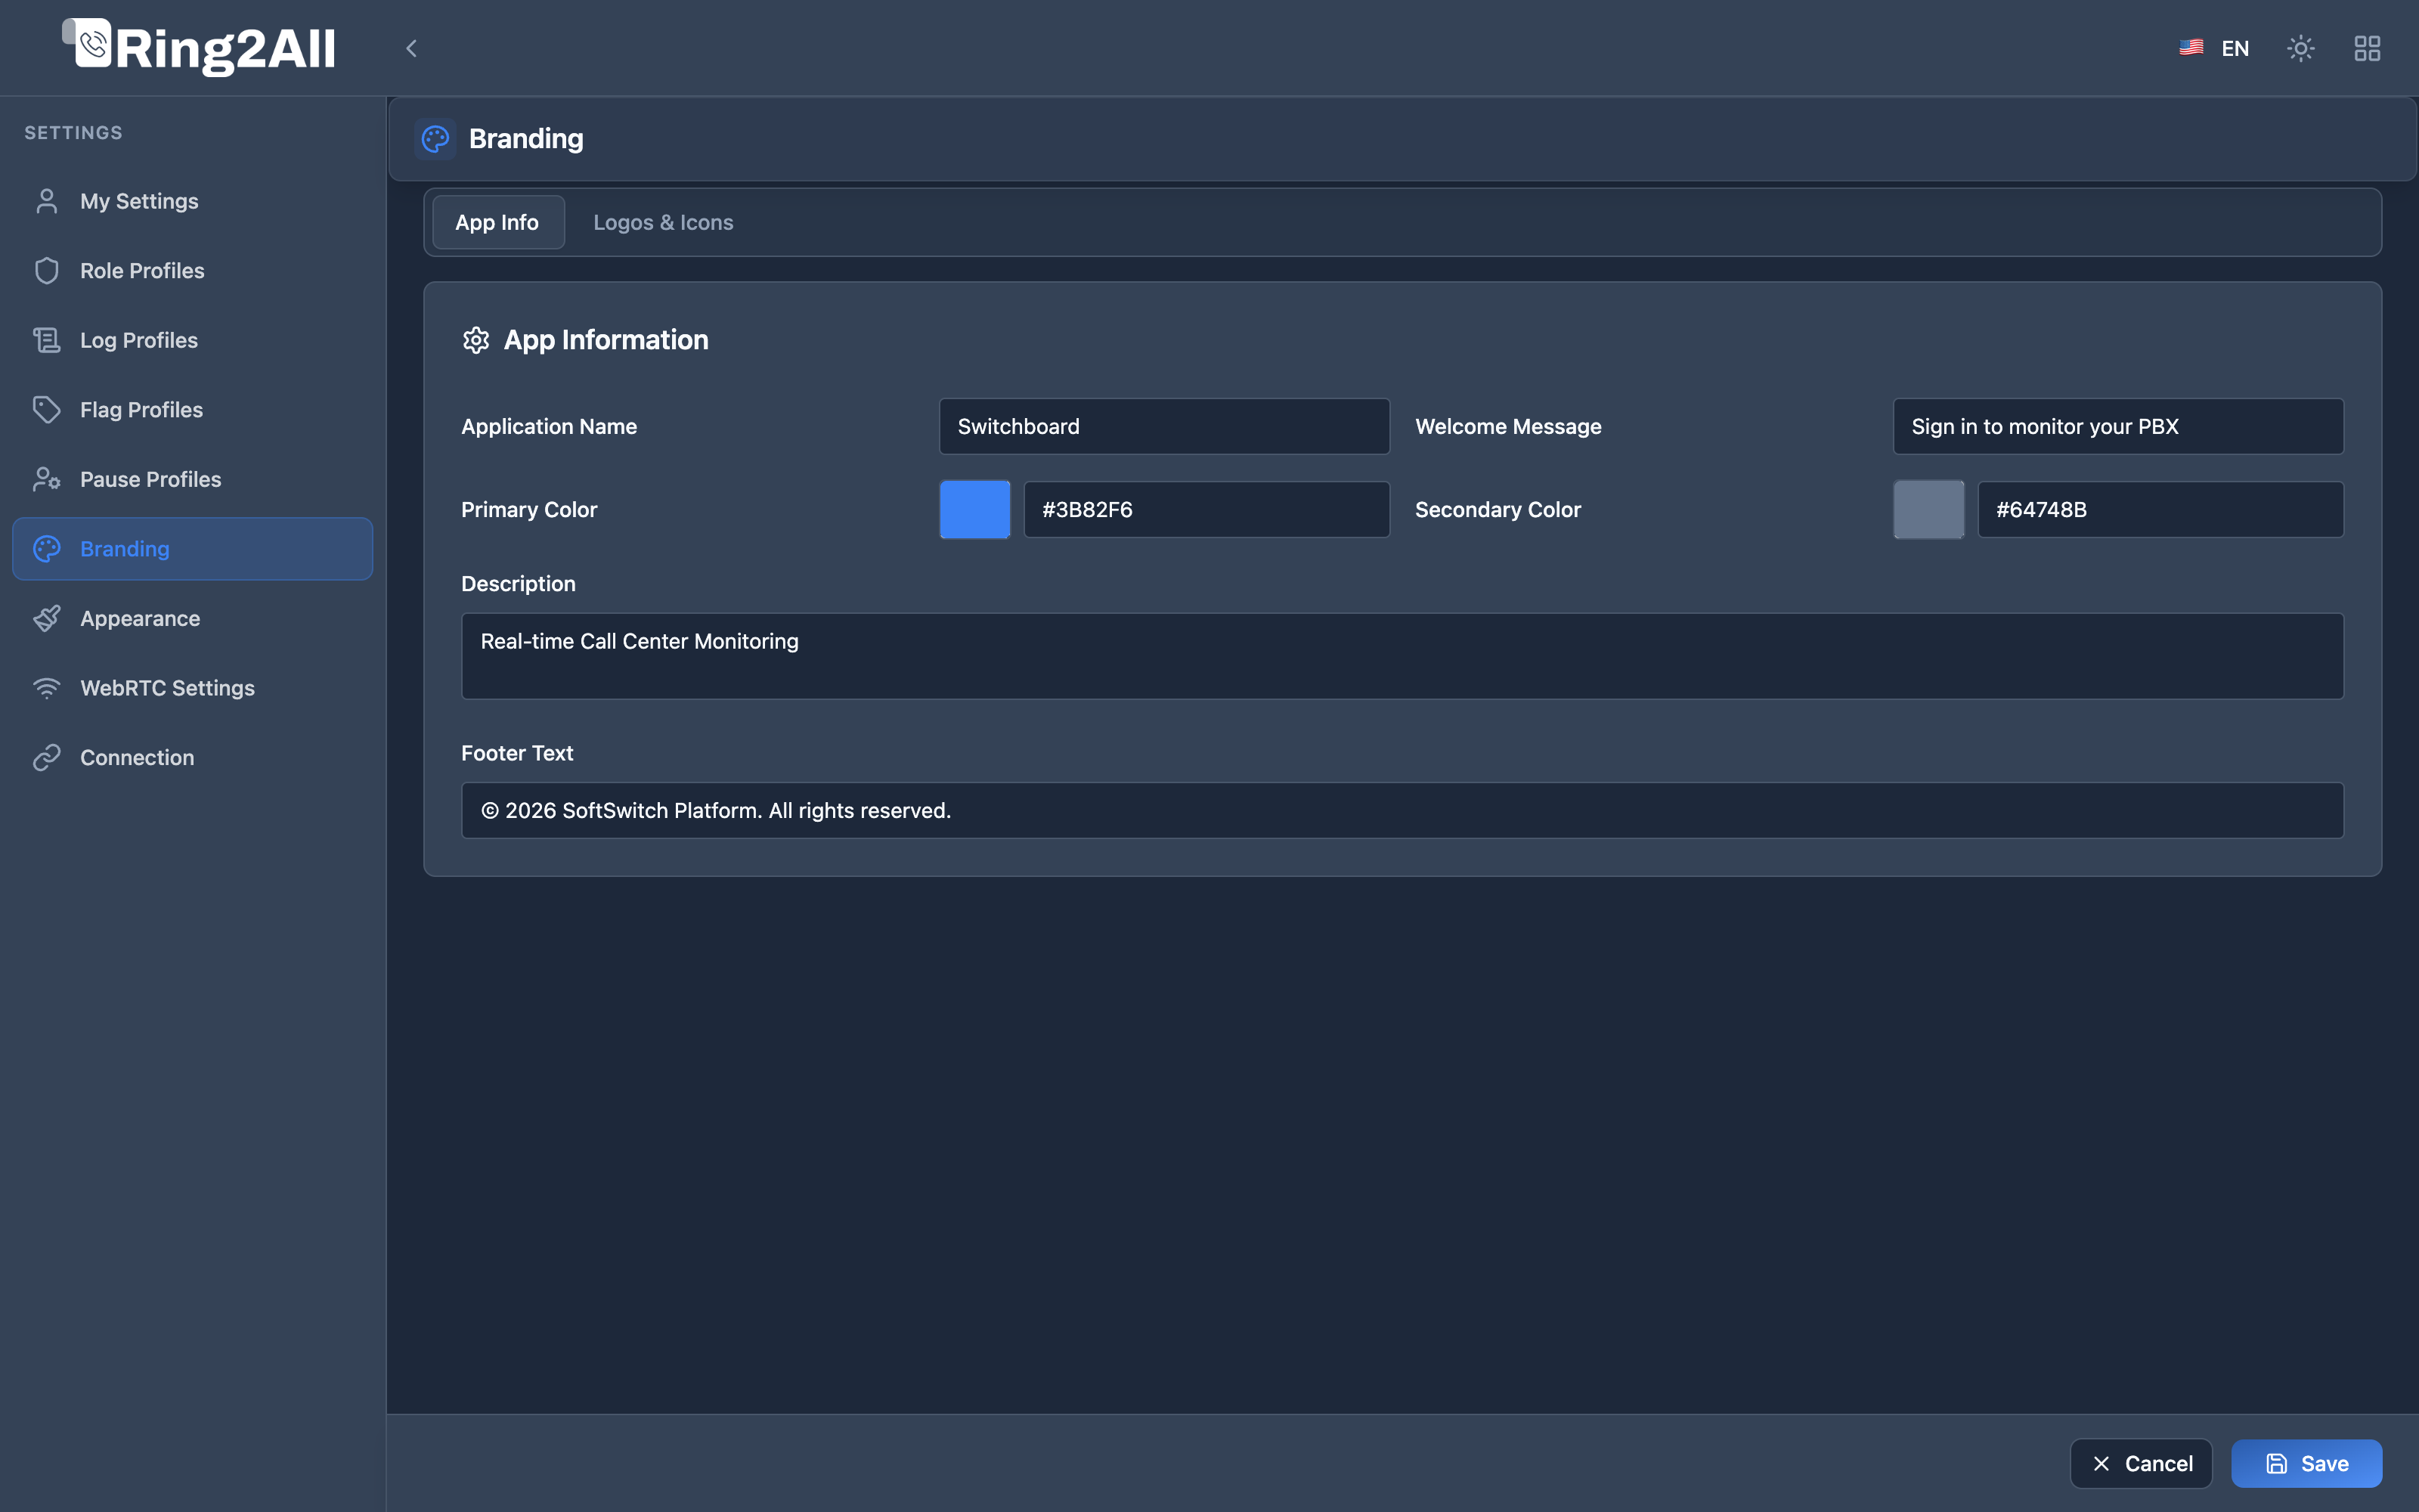Click the Log Profiles scroll icon
Screen dimensions: 2419x1512
click(x=47, y=340)
